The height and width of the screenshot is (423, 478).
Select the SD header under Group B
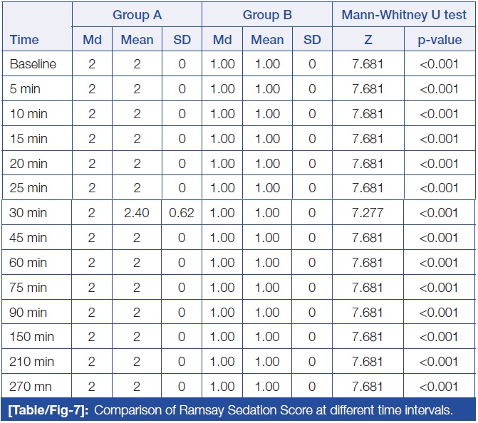(312, 40)
